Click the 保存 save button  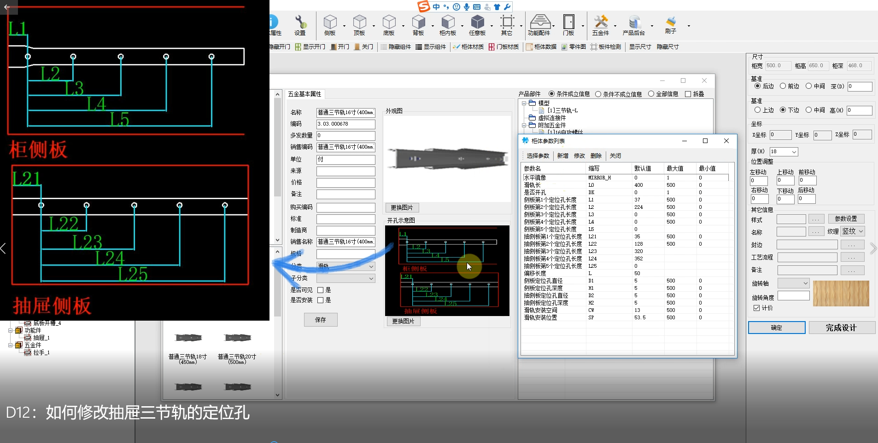[x=321, y=320]
